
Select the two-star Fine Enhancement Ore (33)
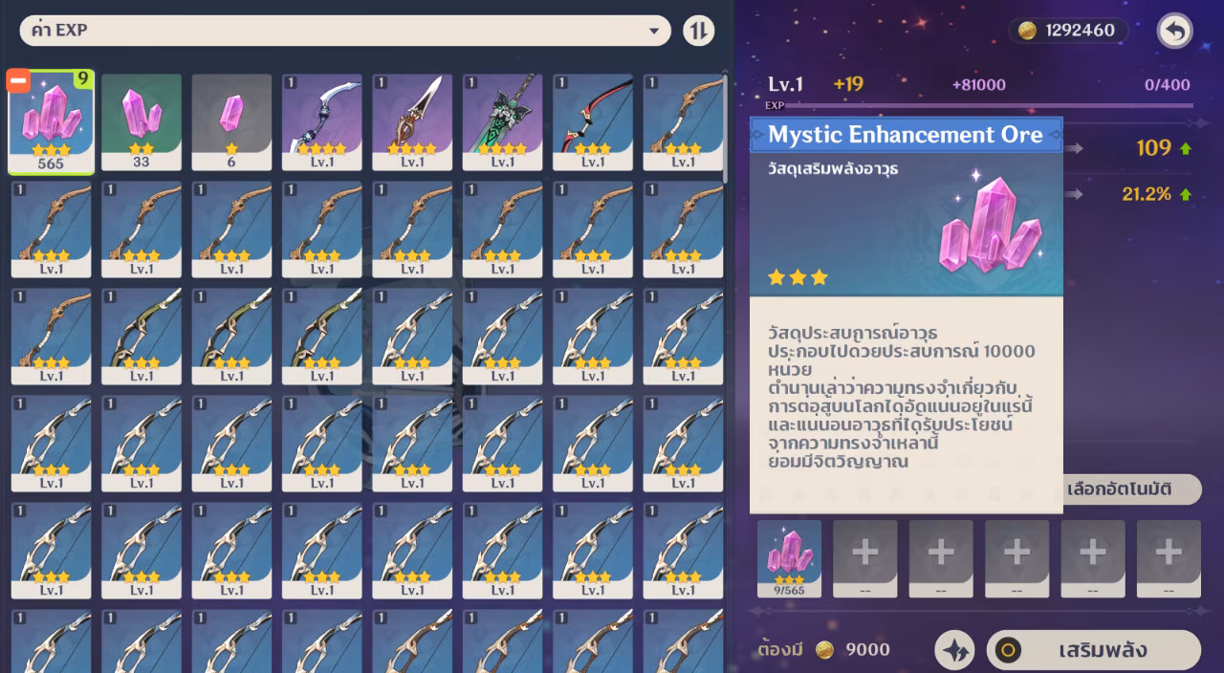(x=142, y=122)
